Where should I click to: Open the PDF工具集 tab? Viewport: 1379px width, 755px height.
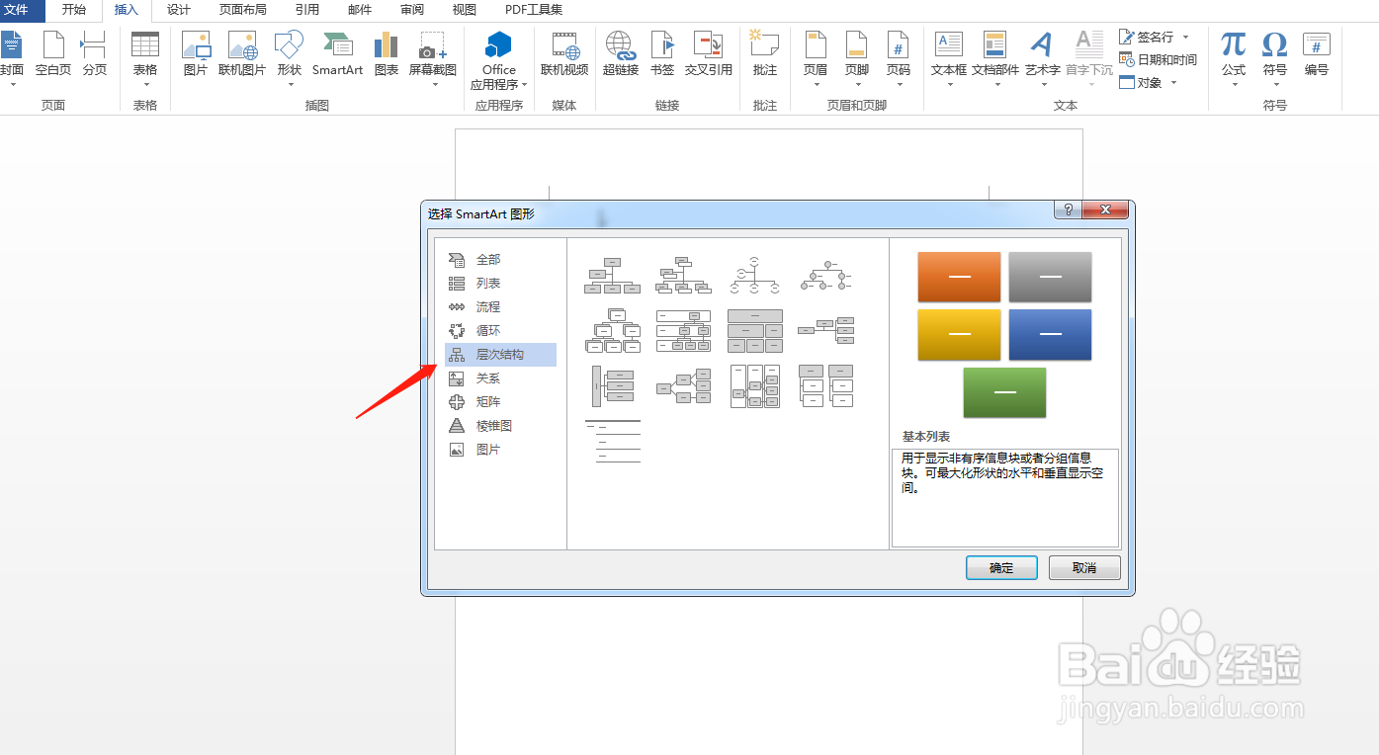[x=534, y=10]
